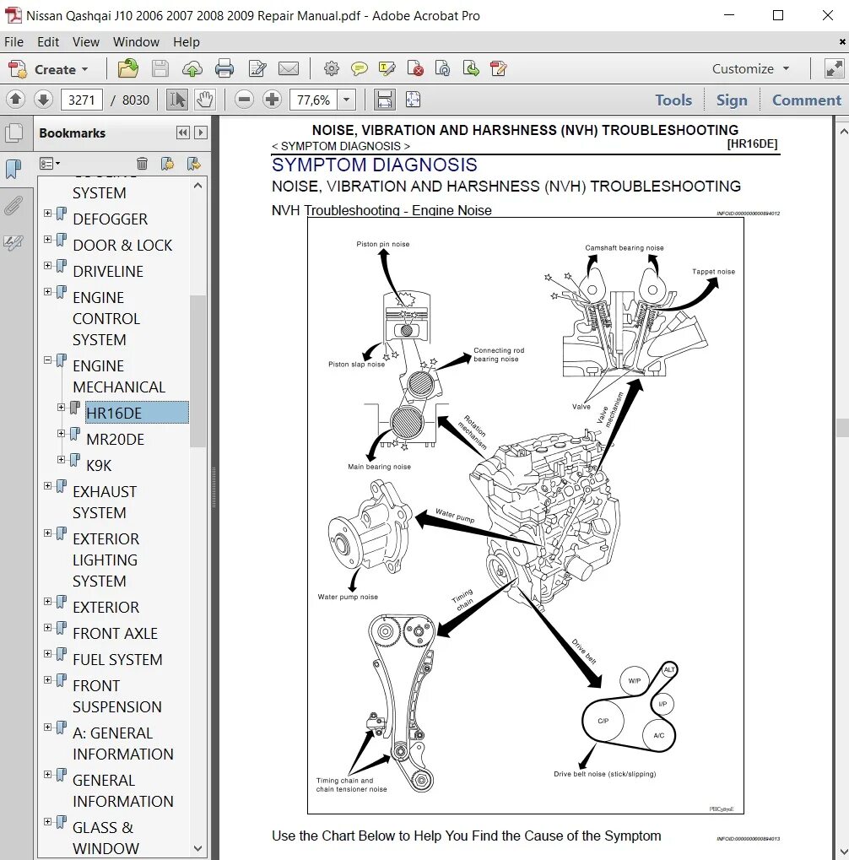
Task: Zoom out with minus button
Action: (244, 100)
